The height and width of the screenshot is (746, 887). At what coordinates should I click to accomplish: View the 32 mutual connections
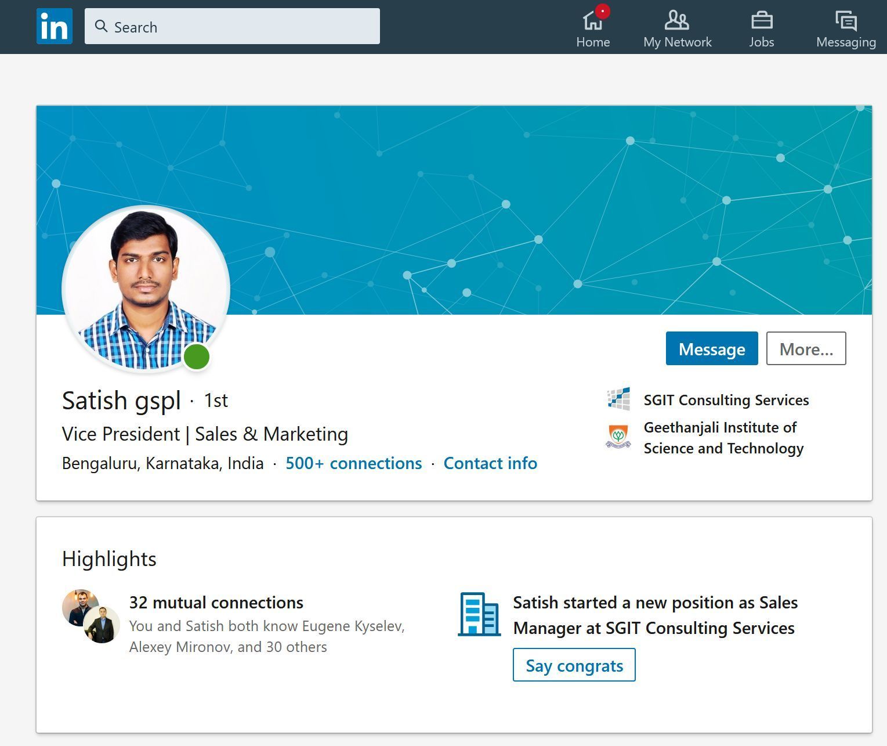(x=216, y=603)
